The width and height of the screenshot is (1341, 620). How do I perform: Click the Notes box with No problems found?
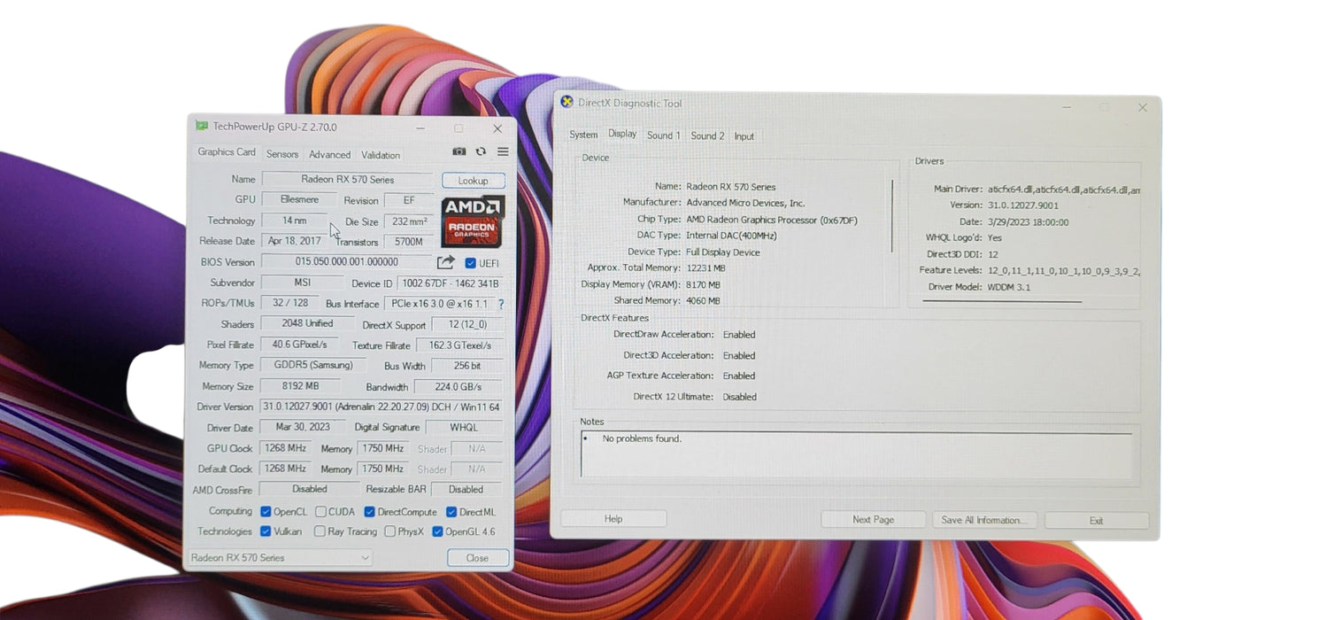(x=856, y=456)
